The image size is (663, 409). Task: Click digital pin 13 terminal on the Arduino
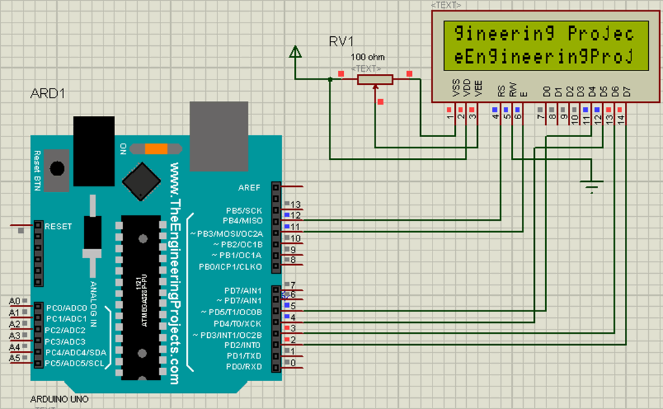277,209
